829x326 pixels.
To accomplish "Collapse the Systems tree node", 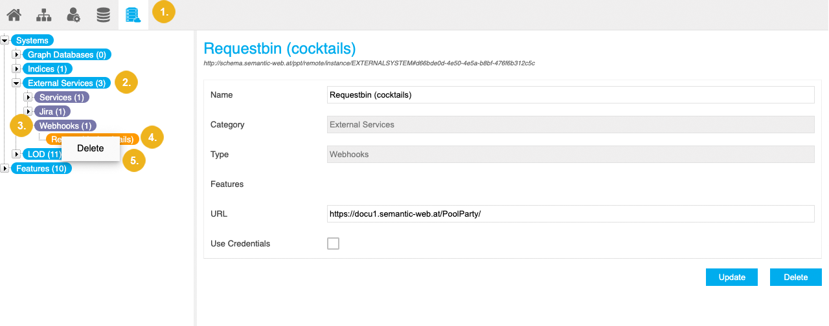I will click(x=5, y=40).
